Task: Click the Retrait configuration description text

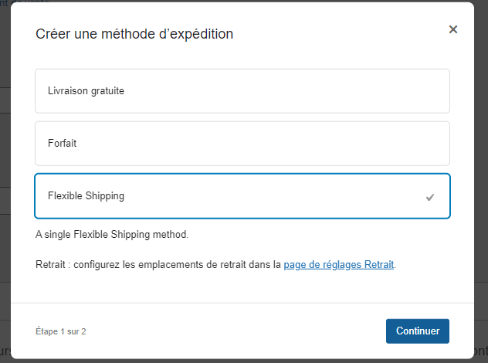Action: coord(154,265)
